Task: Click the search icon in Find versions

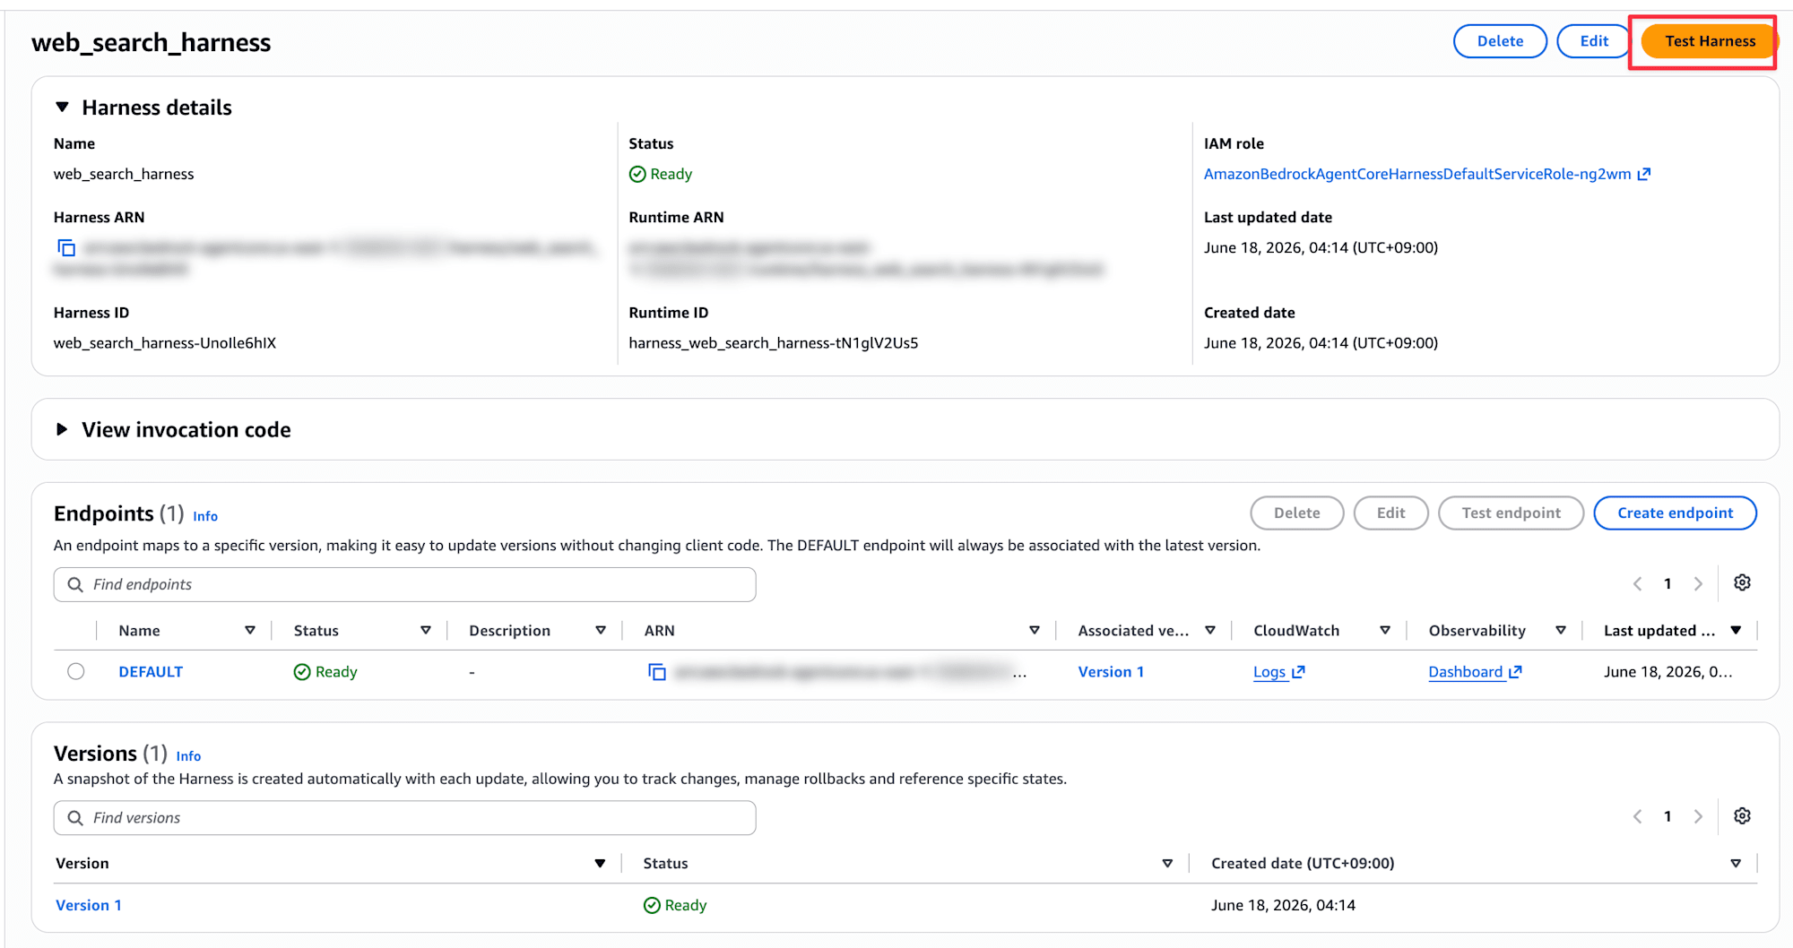Action: (x=75, y=818)
